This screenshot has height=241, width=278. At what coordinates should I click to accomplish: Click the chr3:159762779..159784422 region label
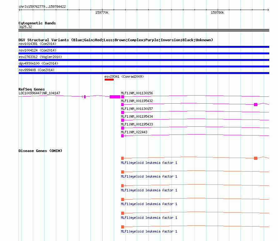[x=42, y=7]
